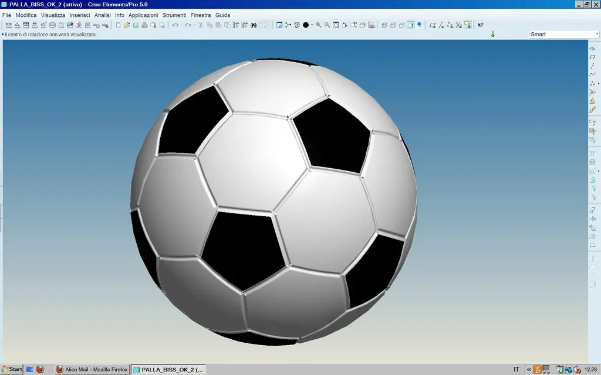Open the Reorient view tool

[344, 25]
